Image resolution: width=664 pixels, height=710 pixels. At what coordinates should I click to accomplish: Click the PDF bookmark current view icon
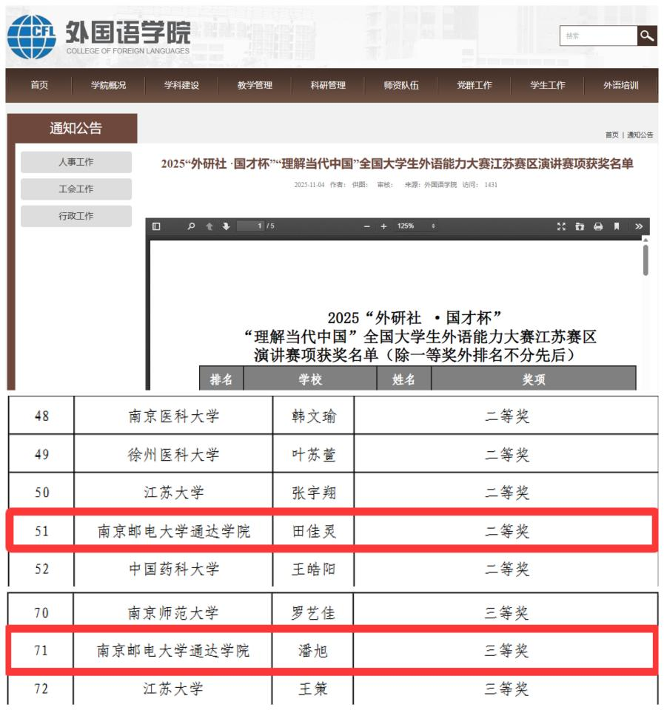[616, 226]
